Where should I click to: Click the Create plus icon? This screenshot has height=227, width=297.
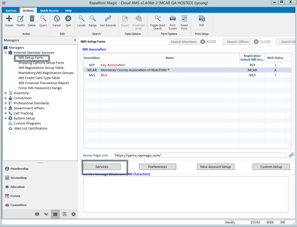9,19
